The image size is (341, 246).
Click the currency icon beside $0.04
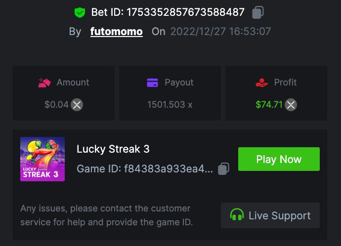(x=77, y=105)
